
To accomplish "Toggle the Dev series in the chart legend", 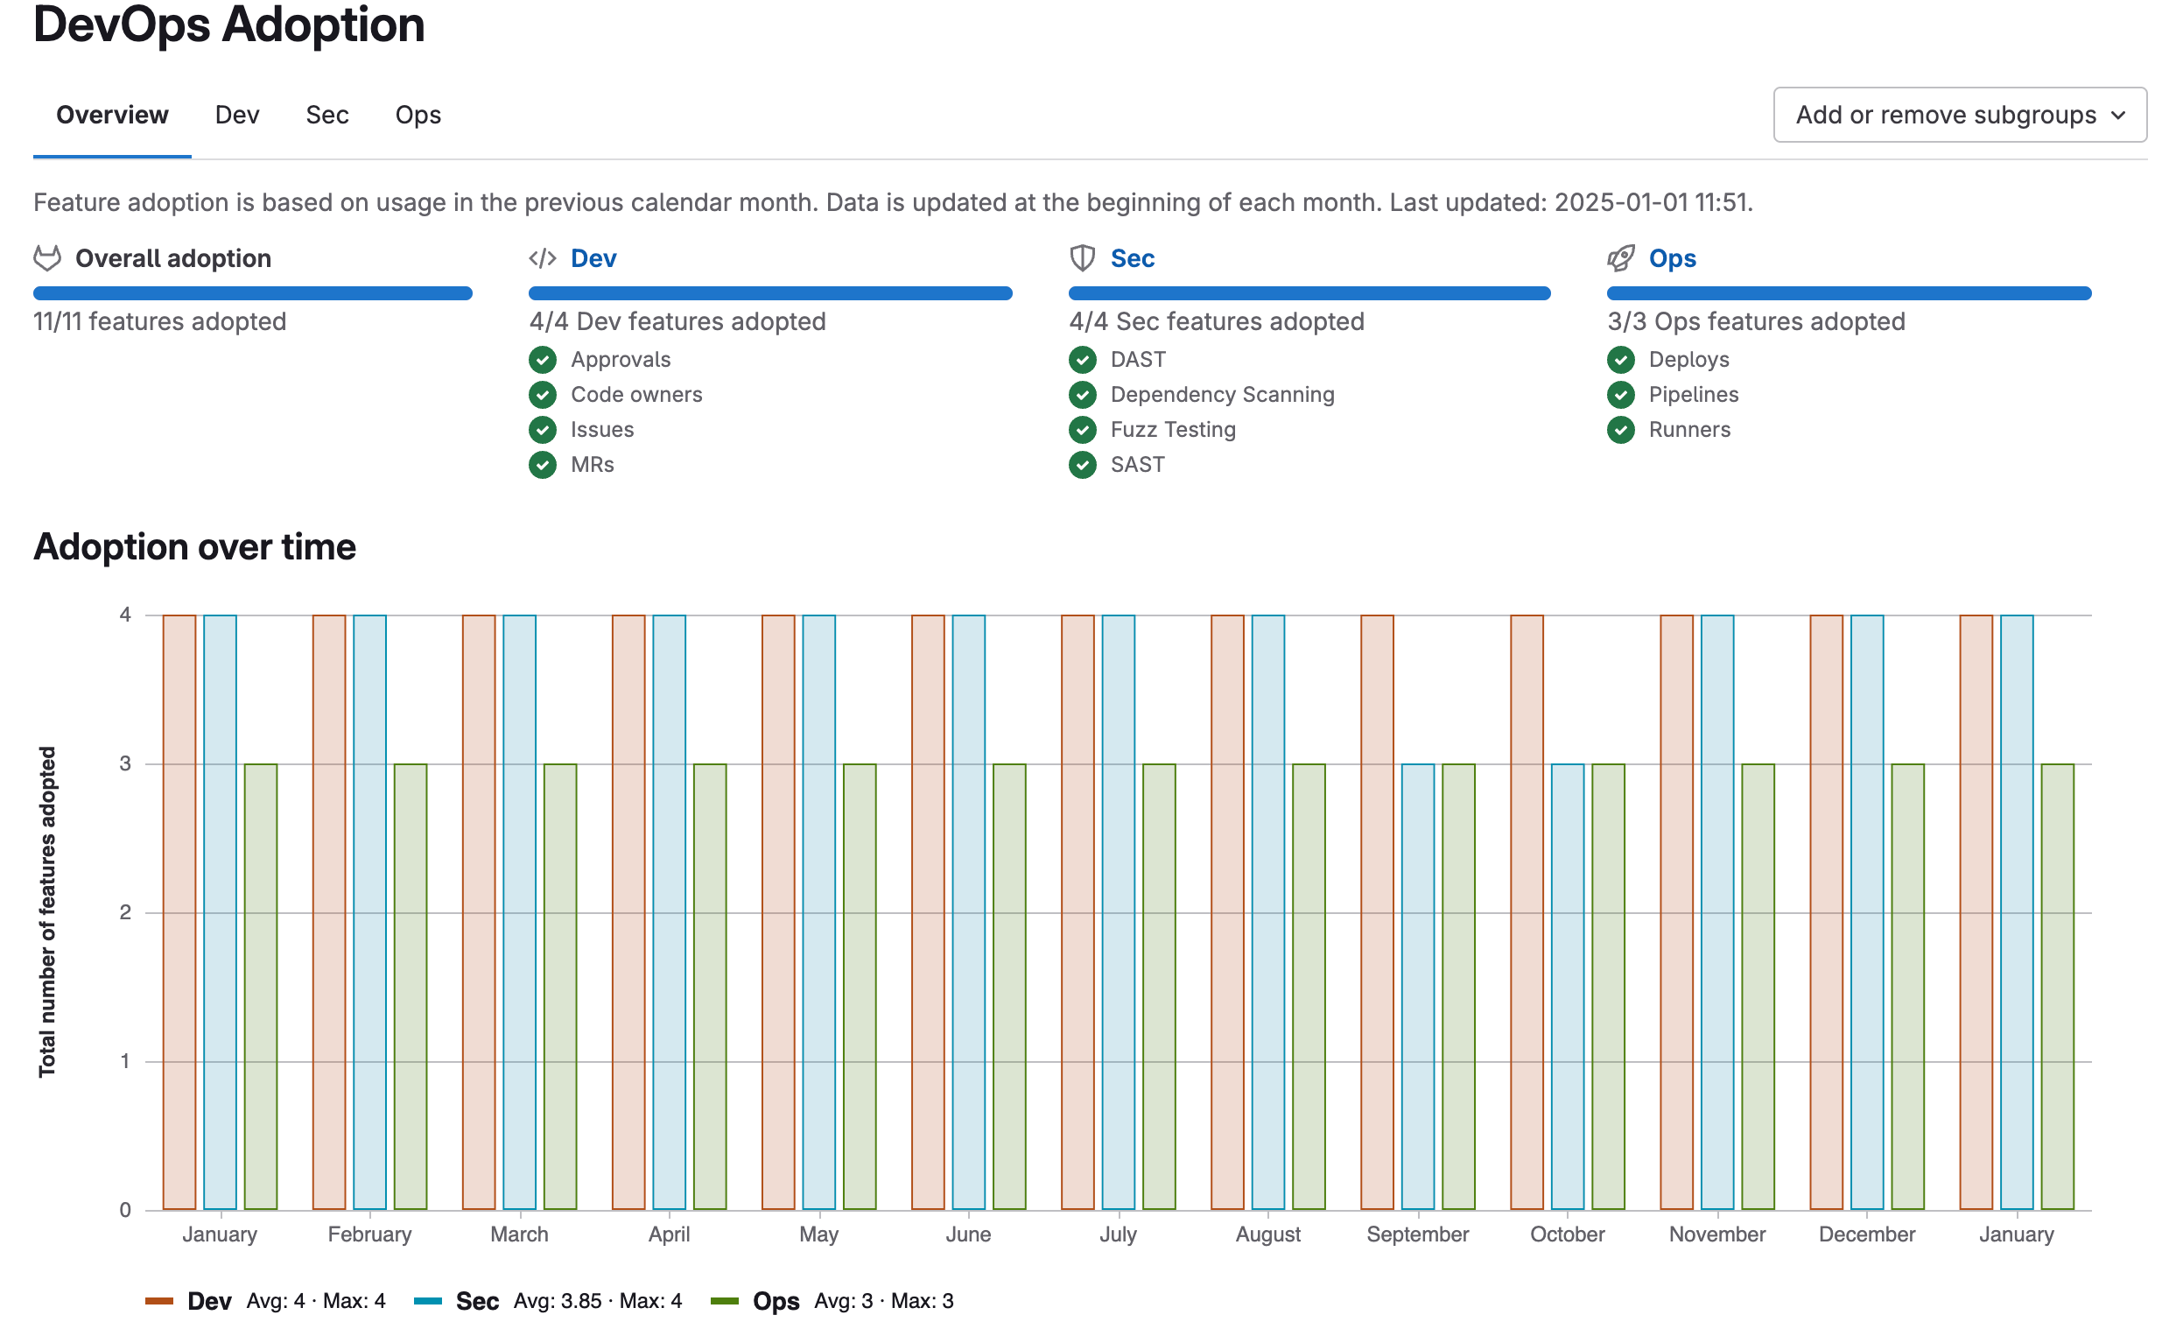I will click(x=193, y=1300).
